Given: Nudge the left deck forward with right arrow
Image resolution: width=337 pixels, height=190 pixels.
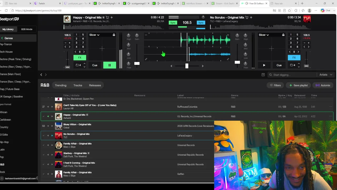Looking at the screenshot, I should (70, 47).
